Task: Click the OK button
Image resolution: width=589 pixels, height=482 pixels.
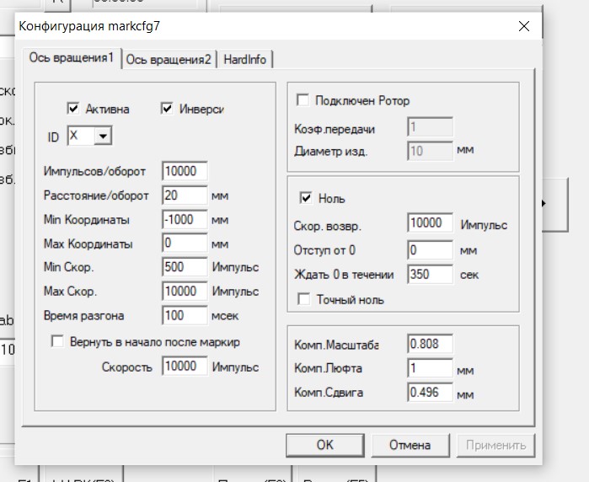Action: (325, 445)
